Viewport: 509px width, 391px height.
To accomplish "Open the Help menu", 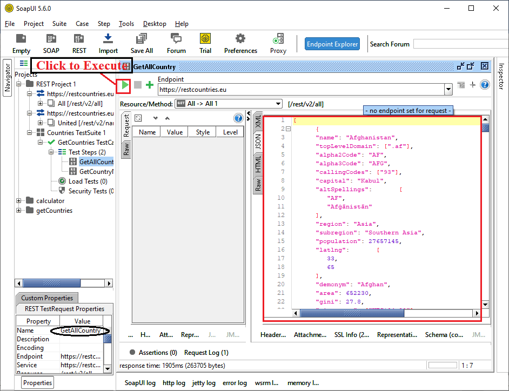I will tap(182, 24).
